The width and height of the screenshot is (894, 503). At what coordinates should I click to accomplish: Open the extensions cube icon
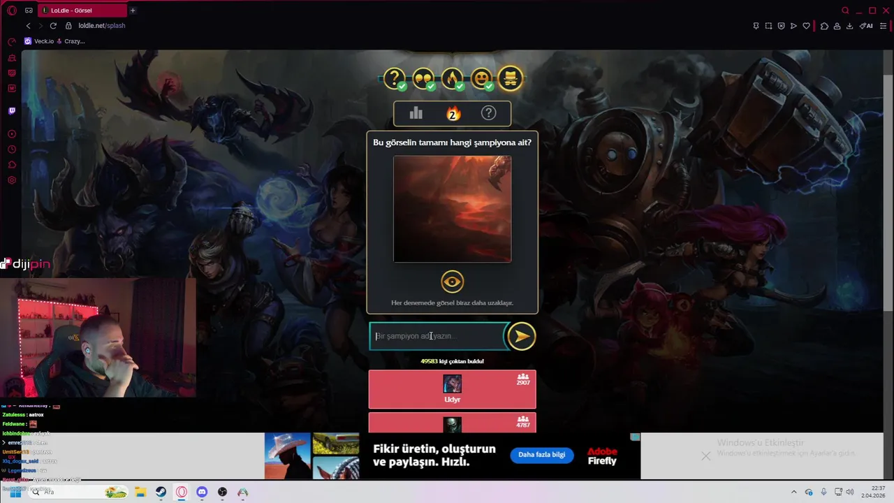pyautogui.click(x=824, y=26)
